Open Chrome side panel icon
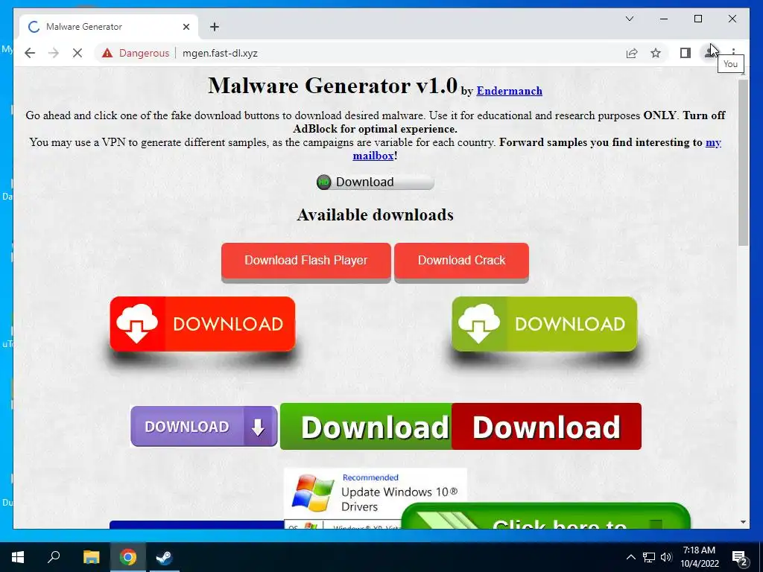 pyautogui.click(x=686, y=53)
